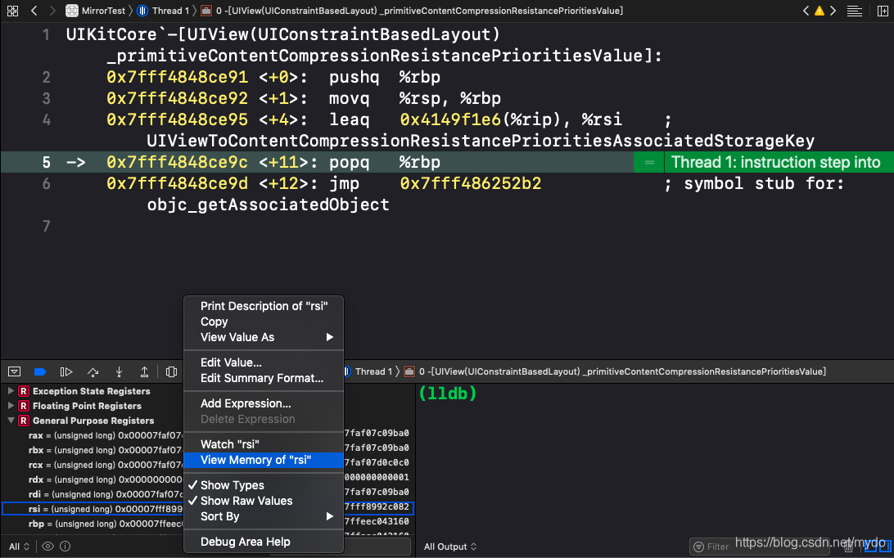Click the yellow warning issue icon

[x=819, y=11]
